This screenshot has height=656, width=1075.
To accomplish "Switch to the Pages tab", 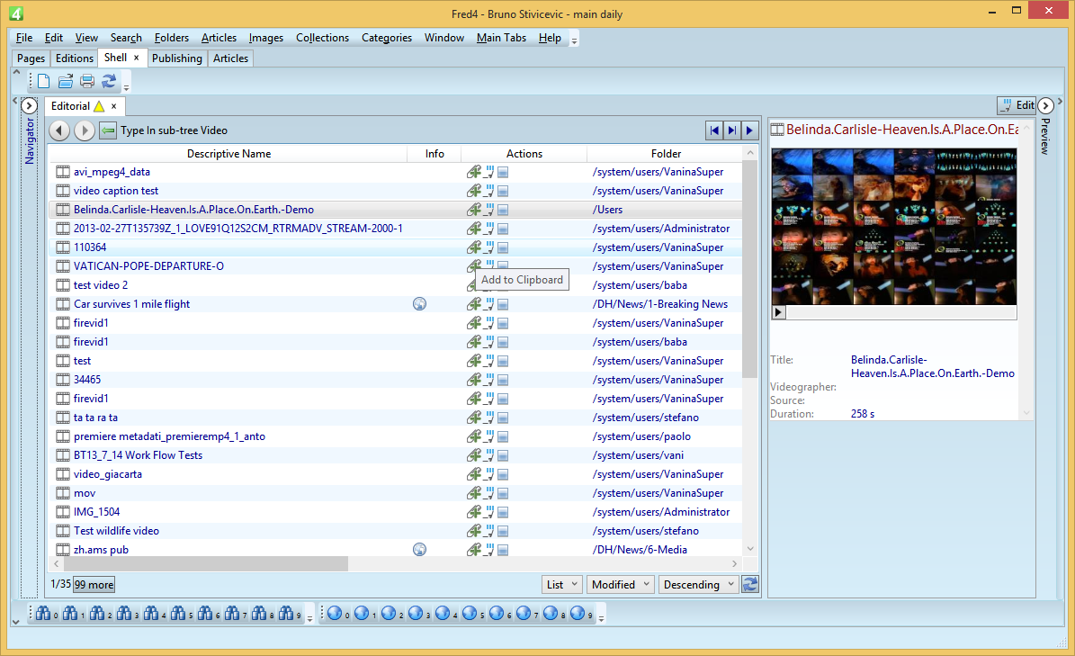I will coord(31,58).
